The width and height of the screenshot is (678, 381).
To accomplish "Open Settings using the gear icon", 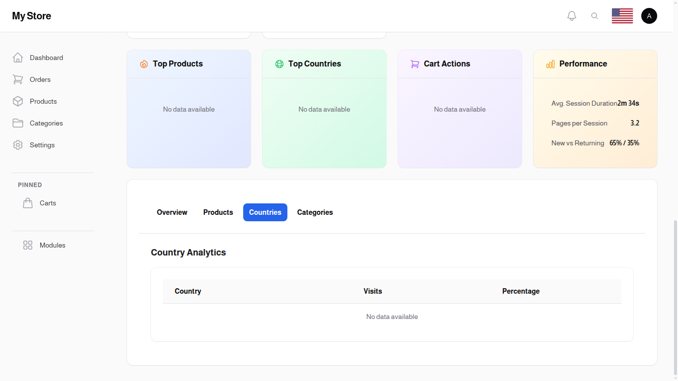I will point(18,145).
